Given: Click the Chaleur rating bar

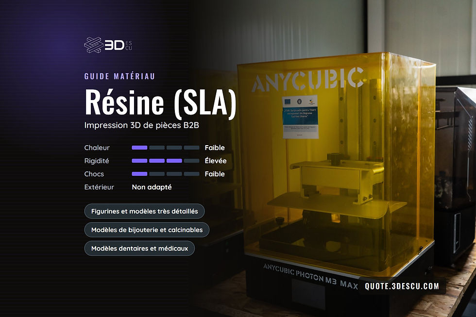Looking at the screenshot, I should (x=166, y=148).
